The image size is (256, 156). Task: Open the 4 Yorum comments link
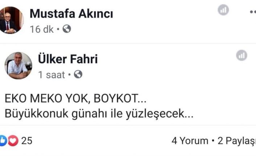pyautogui.click(x=190, y=141)
